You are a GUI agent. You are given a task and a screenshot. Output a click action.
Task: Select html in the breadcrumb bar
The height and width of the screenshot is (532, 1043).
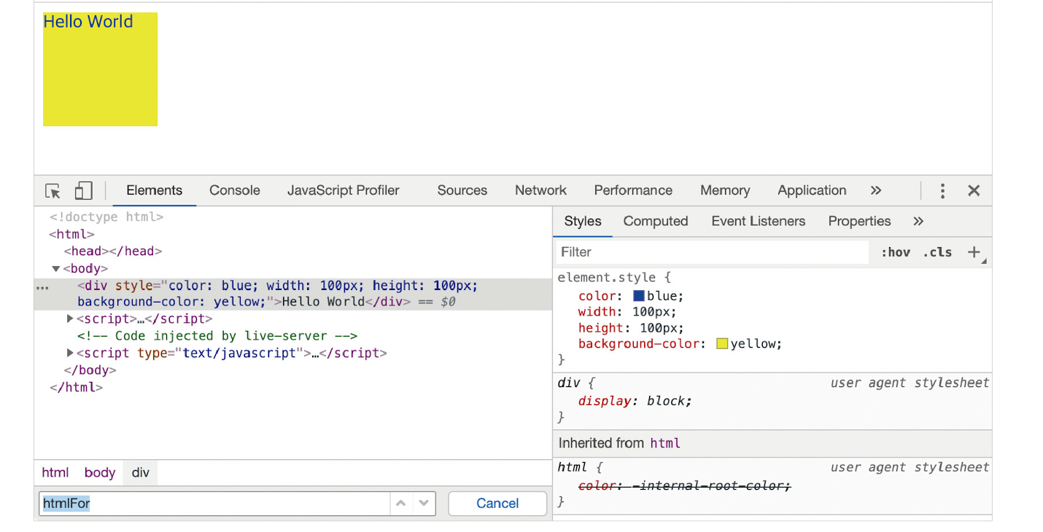(x=55, y=473)
